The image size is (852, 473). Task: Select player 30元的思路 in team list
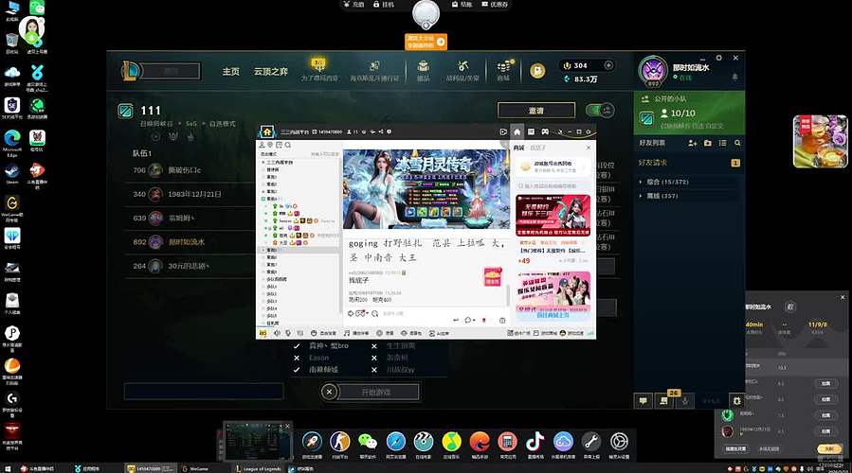[191, 266]
